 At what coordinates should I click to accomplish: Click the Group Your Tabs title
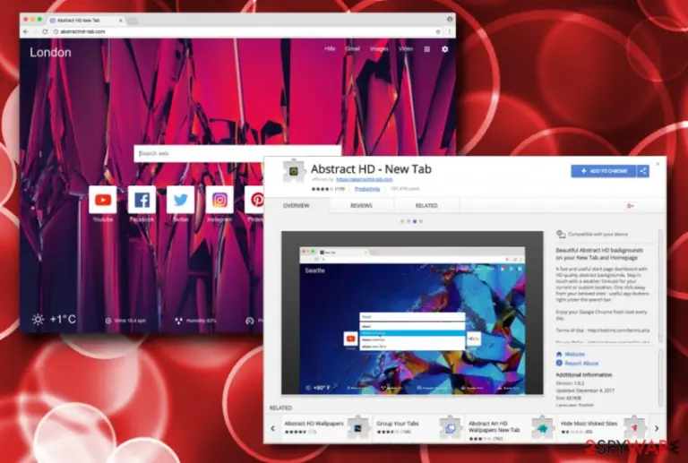(x=398, y=424)
